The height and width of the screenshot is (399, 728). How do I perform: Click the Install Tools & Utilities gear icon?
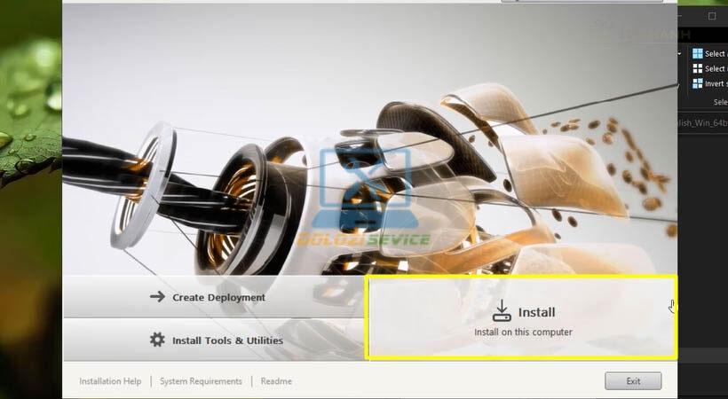click(x=157, y=340)
